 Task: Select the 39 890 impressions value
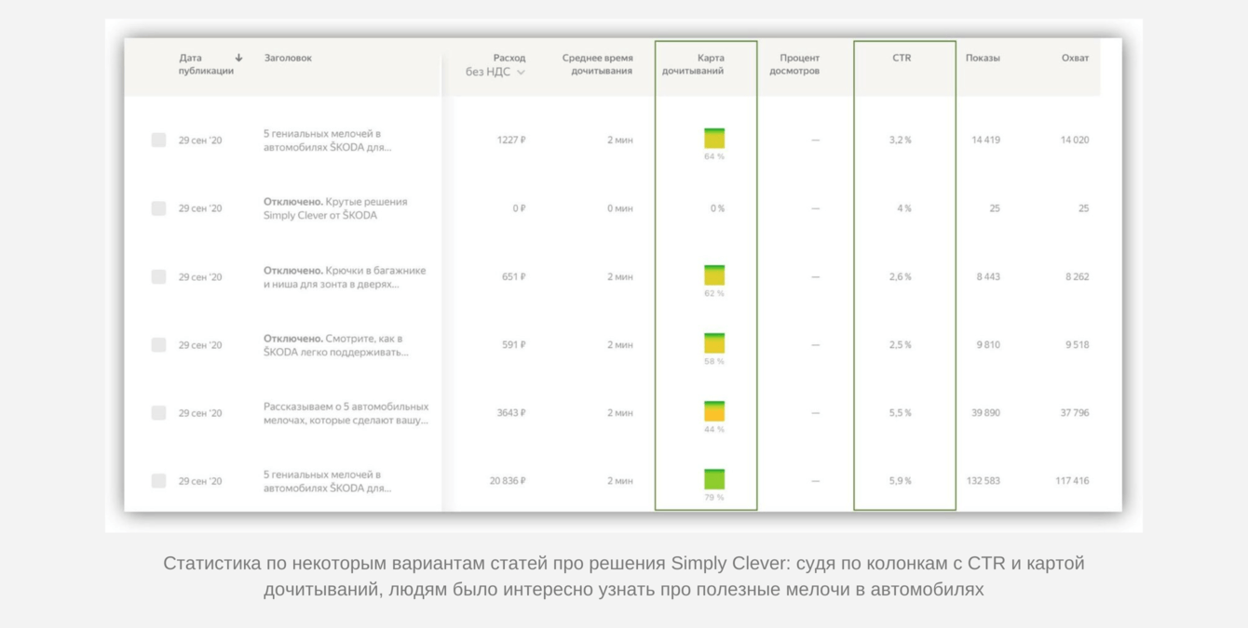[985, 412]
